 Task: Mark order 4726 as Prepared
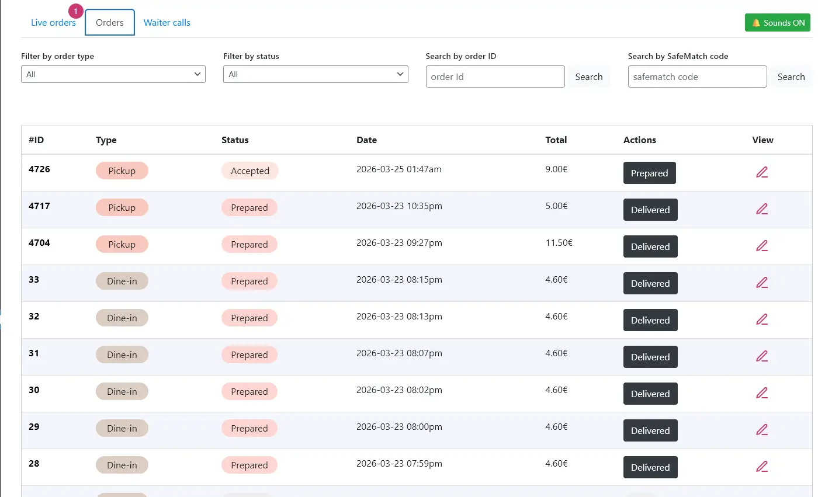[x=649, y=173]
